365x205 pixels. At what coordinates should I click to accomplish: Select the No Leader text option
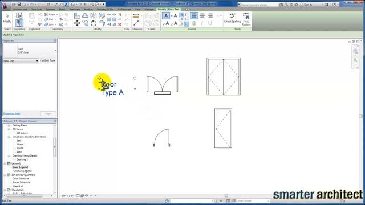click(166, 15)
